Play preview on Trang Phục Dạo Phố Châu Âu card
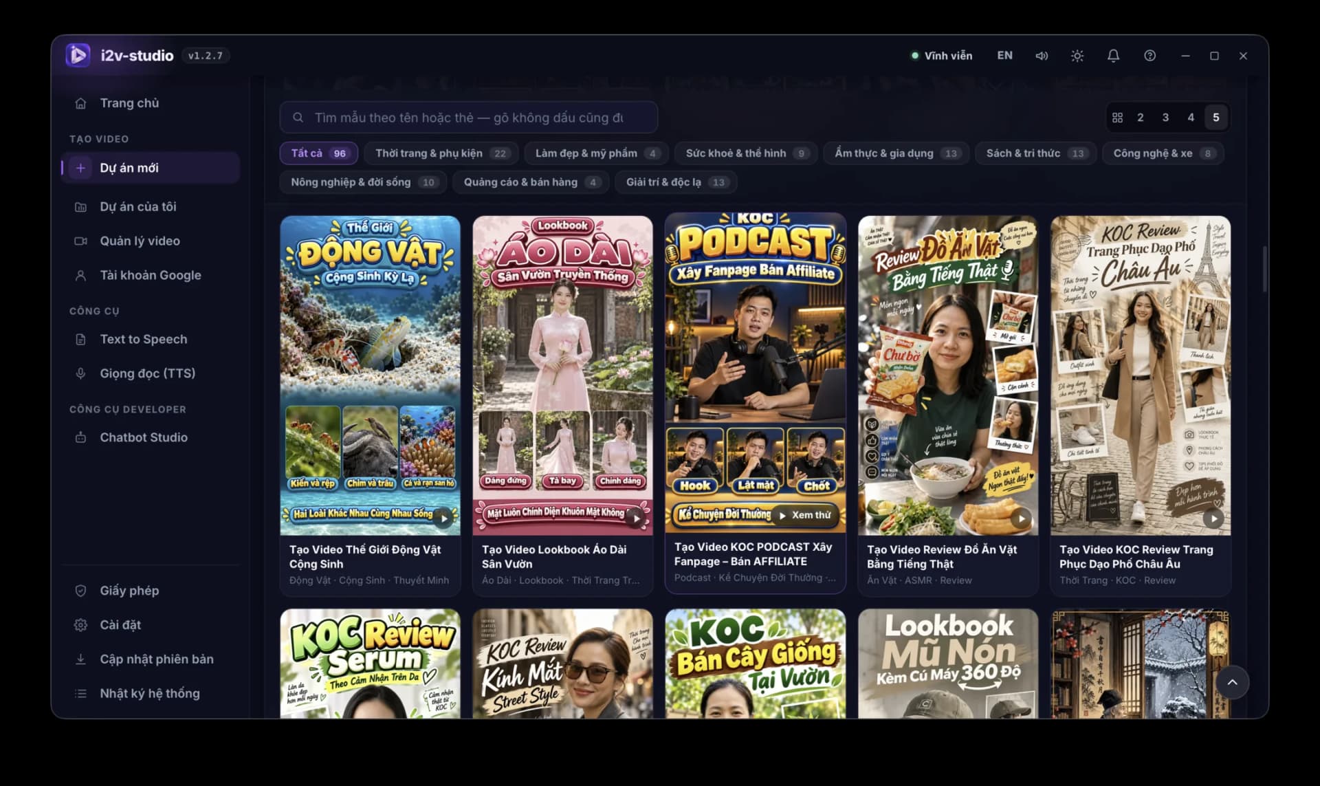 coord(1213,518)
